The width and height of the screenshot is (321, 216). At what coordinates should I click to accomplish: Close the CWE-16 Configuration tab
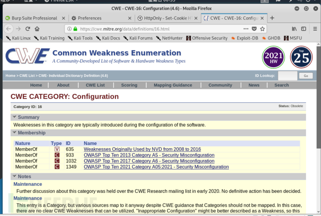click(262, 18)
